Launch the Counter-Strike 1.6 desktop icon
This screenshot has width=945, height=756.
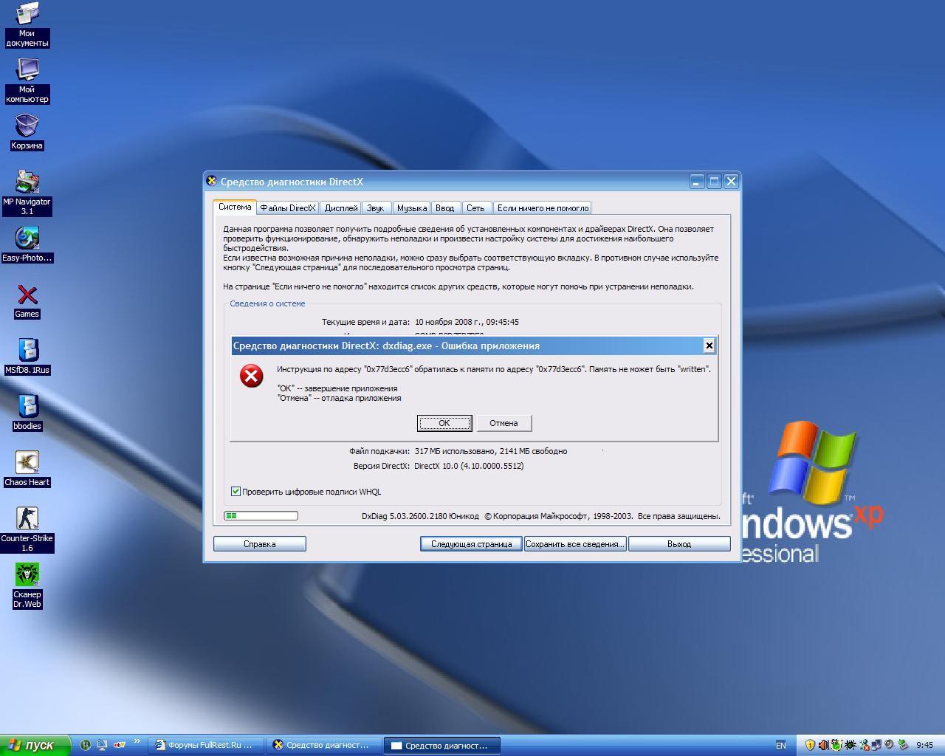pyautogui.click(x=27, y=529)
